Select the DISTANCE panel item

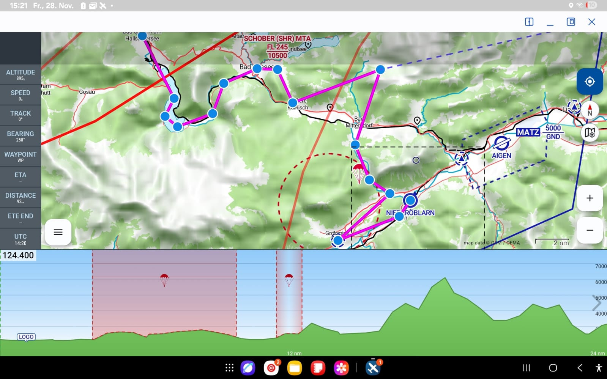[x=20, y=197]
